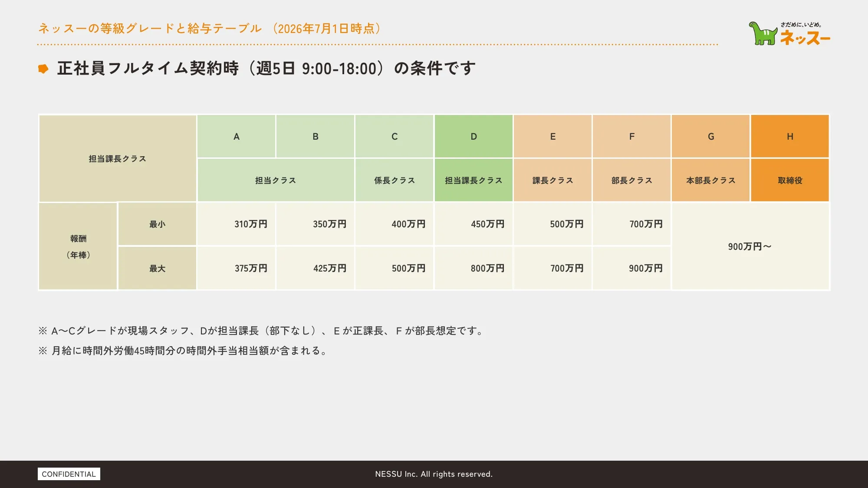The height and width of the screenshot is (488, 868).
Task: Click the 700万円 cell in grade E maximum
Action: coord(552,268)
